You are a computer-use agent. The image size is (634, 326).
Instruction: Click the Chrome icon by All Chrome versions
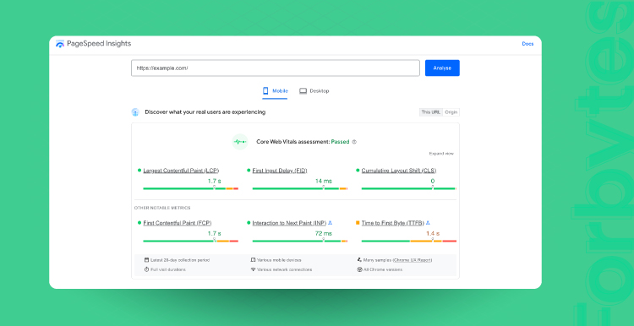359,269
